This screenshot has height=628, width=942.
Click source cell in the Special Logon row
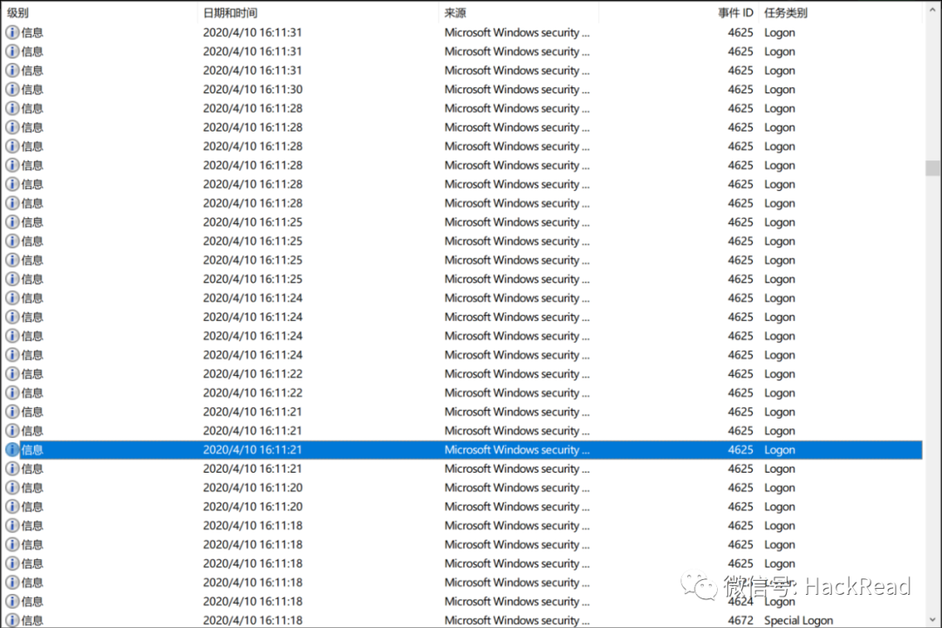(516, 620)
